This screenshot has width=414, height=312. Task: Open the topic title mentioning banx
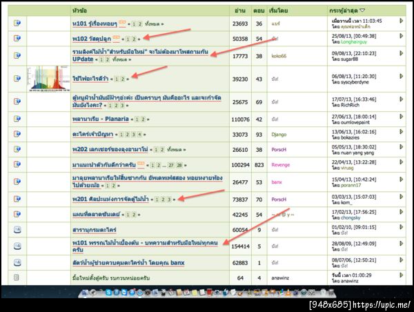(x=128, y=262)
